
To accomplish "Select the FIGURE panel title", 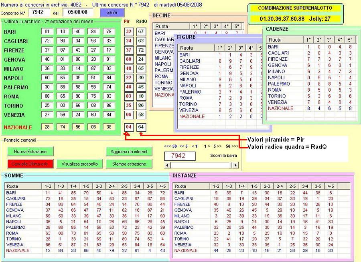I will 186,37.
